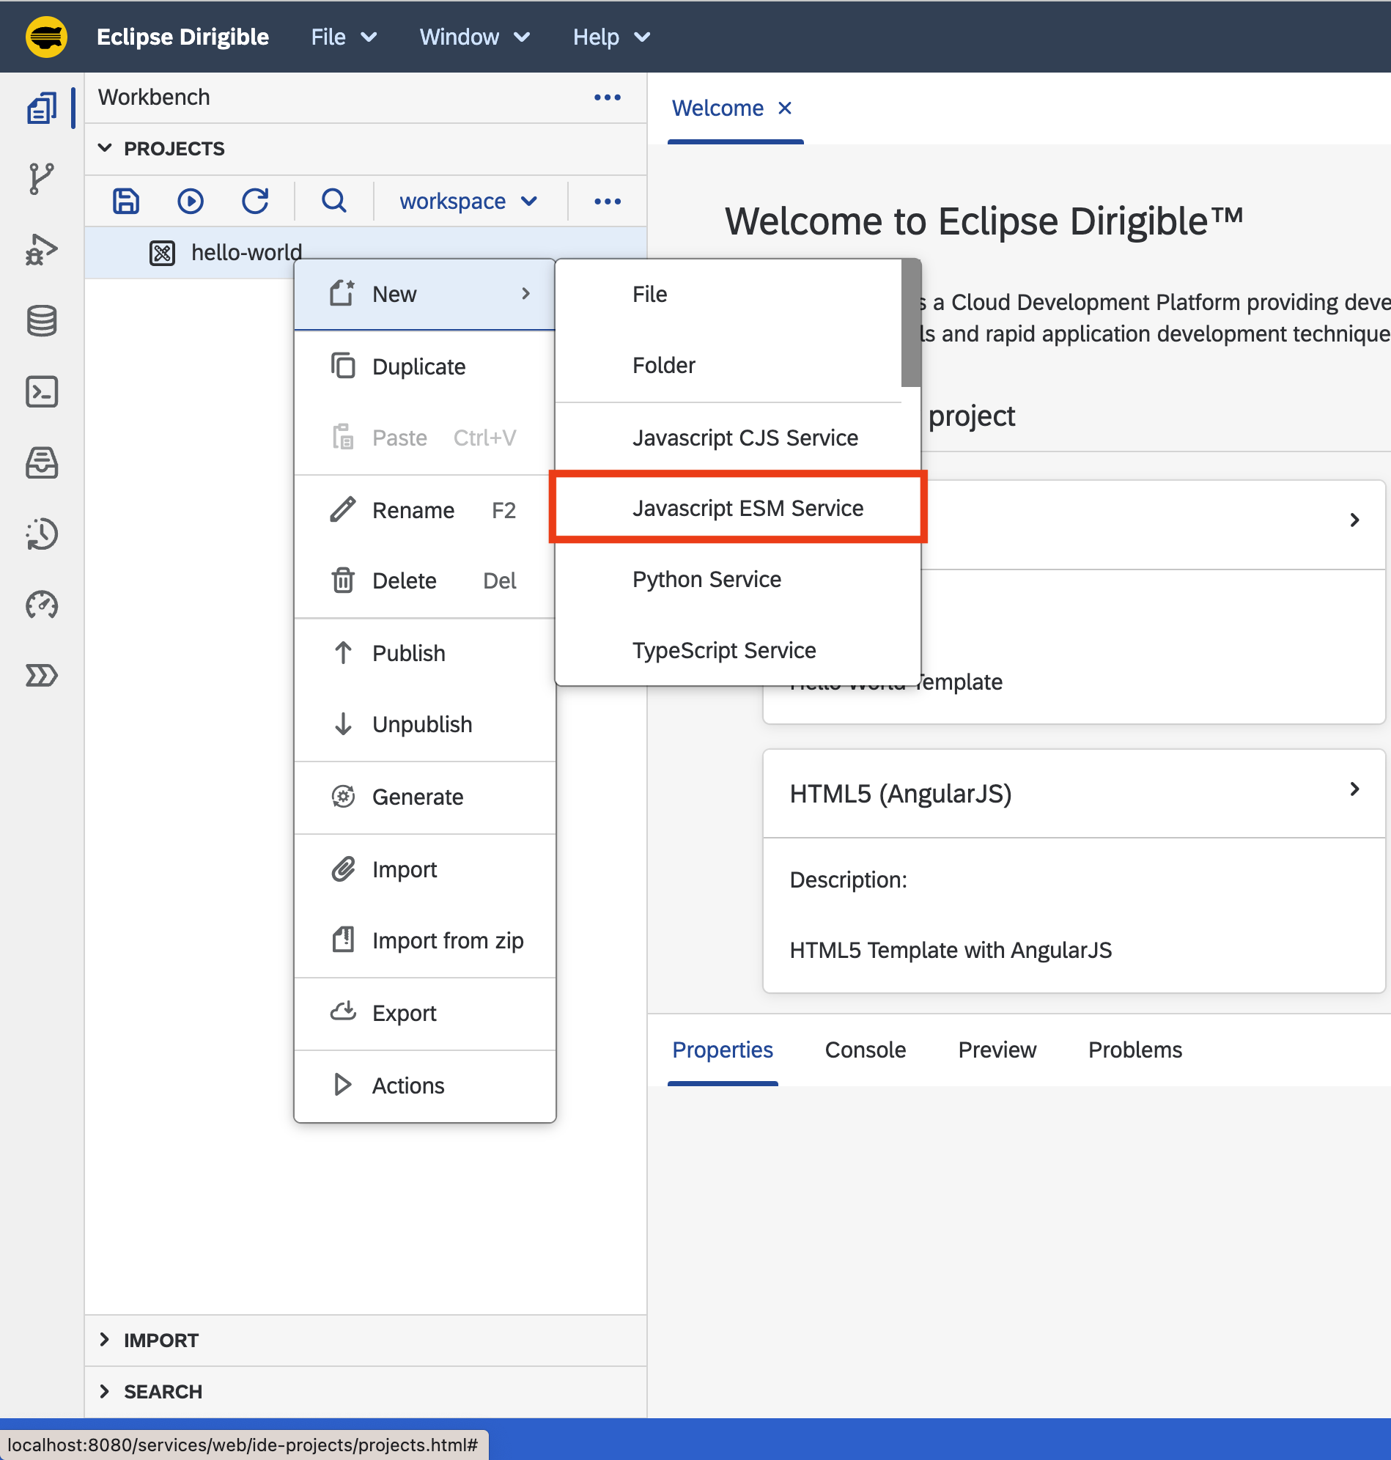Switch to the Problems tab
Image resolution: width=1391 pixels, height=1460 pixels.
[x=1134, y=1050]
